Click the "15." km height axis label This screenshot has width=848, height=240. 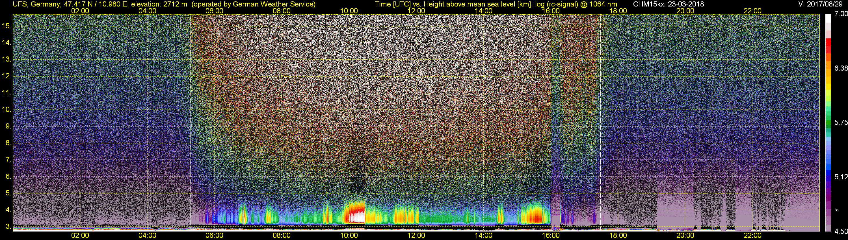click(x=7, y=26)
